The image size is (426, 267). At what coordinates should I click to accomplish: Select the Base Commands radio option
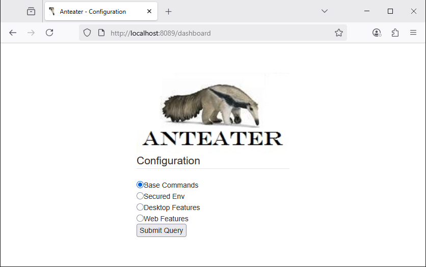[140, 185]
